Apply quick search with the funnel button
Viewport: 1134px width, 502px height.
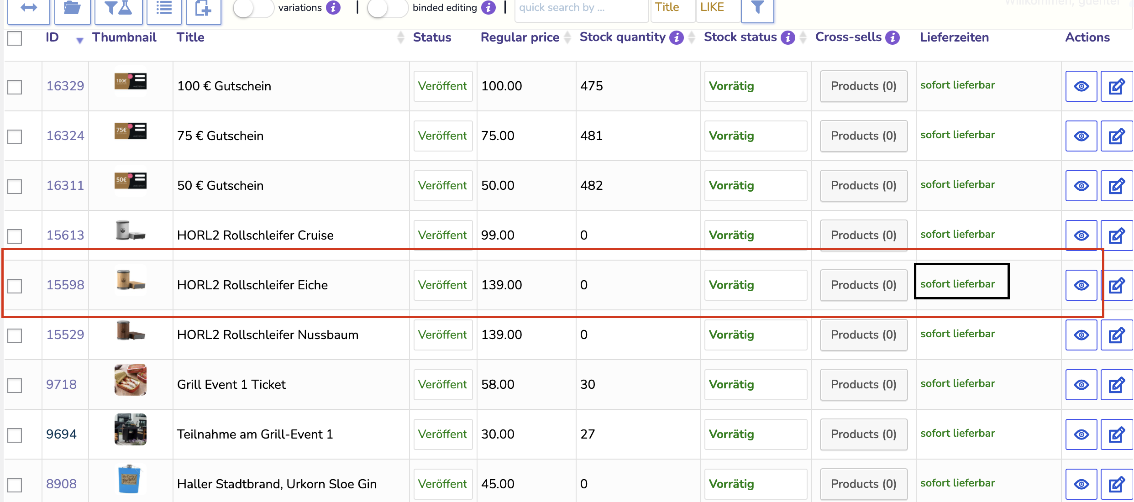[757, 8]
